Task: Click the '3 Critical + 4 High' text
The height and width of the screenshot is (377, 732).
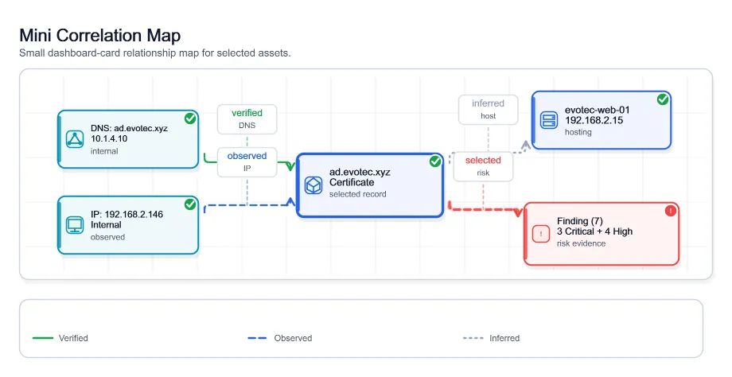Action: pyautogui.click(x=595, y=231)
